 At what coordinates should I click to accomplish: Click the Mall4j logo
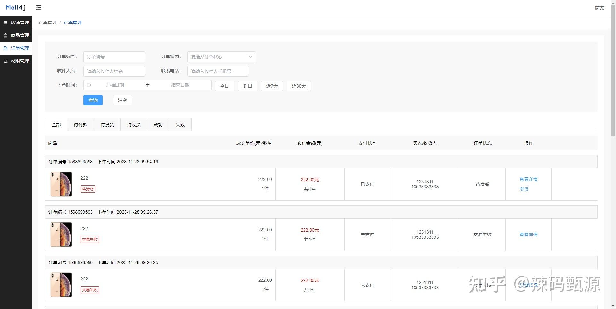[15, 7]
